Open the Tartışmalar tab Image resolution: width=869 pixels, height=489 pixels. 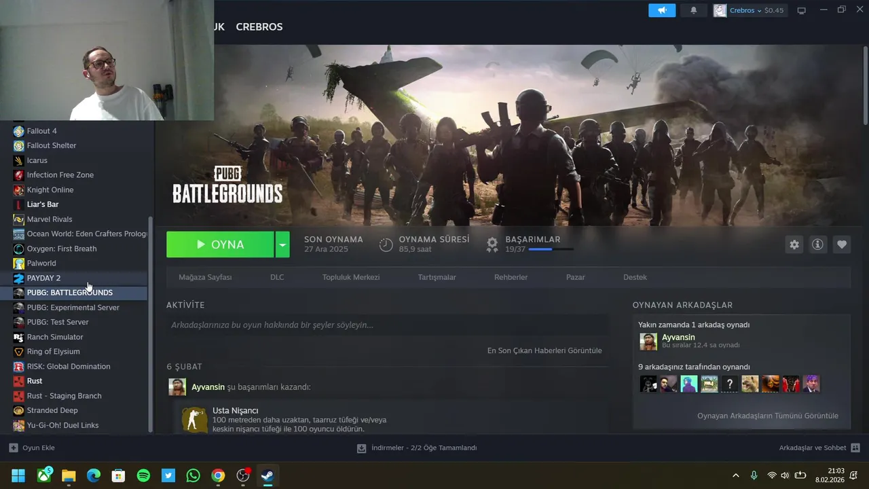[x=437, y=277]
